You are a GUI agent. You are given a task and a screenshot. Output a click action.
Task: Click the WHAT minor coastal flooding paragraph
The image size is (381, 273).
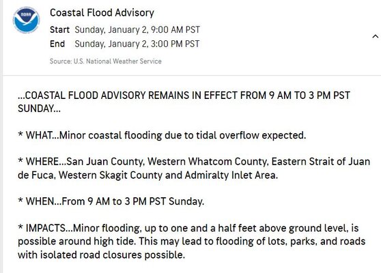click(x=162, y=135)
